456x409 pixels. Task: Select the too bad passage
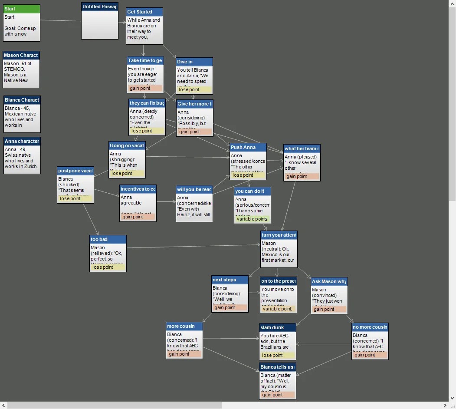pos(108,254)
